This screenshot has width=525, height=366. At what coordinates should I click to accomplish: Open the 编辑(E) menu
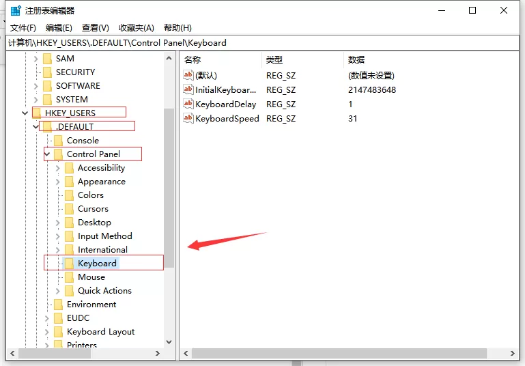coord(59,28)
